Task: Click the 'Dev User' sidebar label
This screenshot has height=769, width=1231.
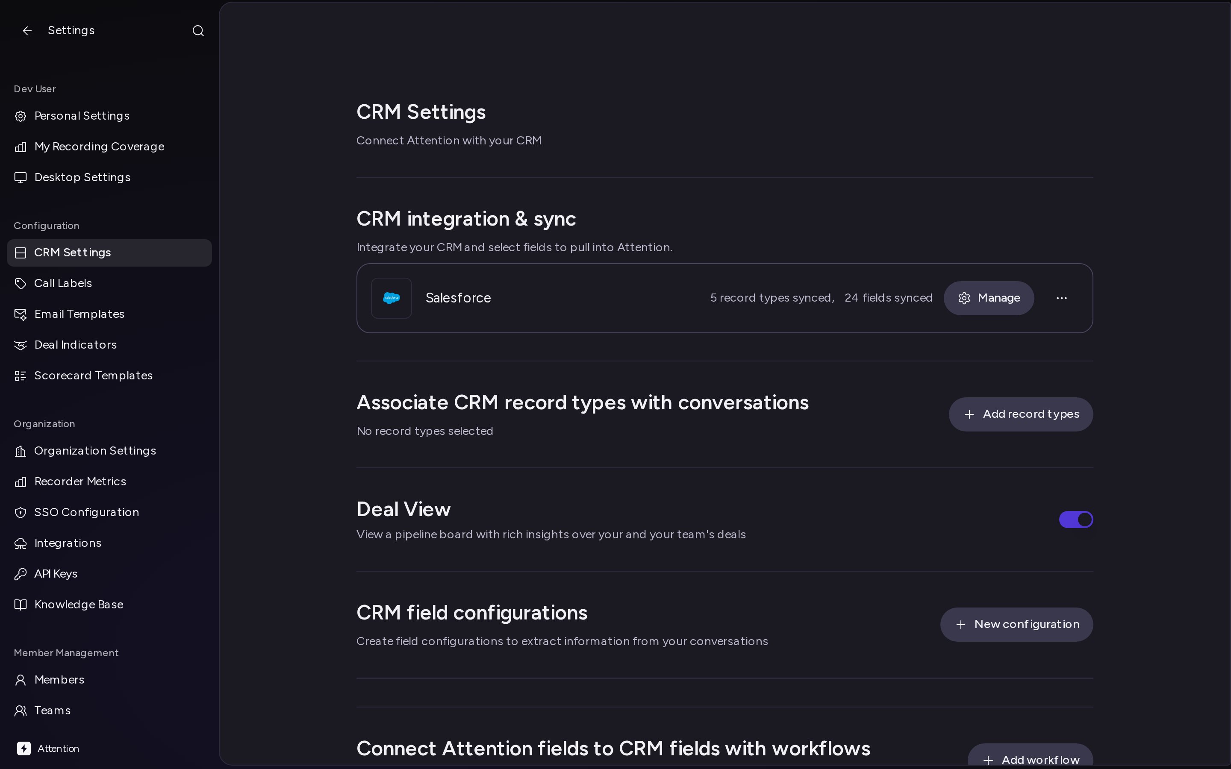Action: click(35, 89)
